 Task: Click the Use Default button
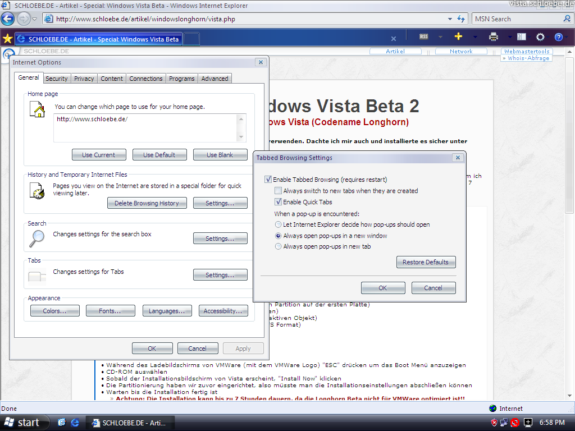pos(159,155)
